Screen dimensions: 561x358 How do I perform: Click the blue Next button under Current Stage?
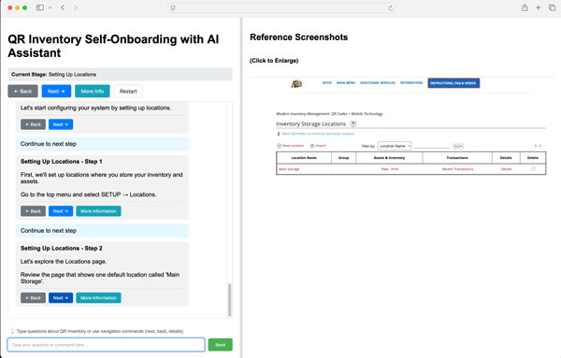click(x=56, y=92)
